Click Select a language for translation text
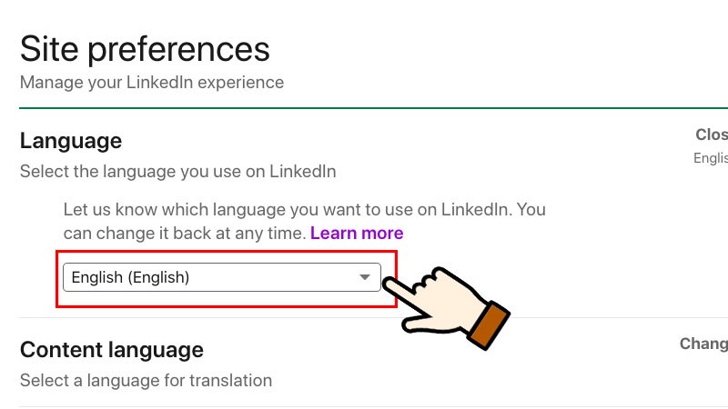The height and width of the screenshot is (409, 728). pyautogui.click(x=146, y=380)
